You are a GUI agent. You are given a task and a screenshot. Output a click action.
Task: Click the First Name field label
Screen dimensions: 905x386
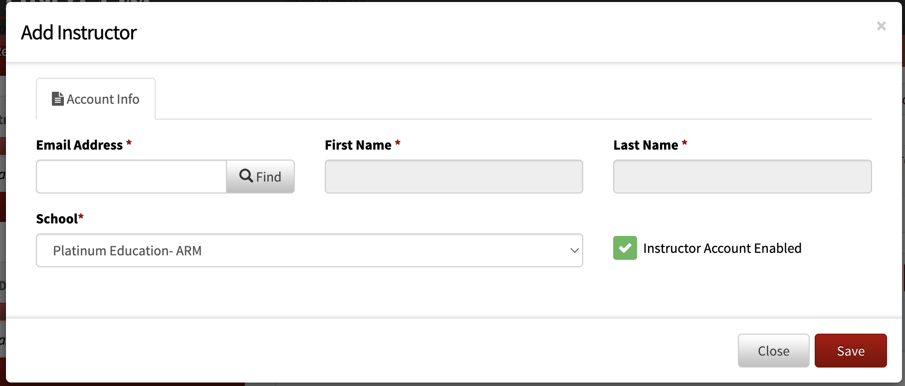coord(358,145)
